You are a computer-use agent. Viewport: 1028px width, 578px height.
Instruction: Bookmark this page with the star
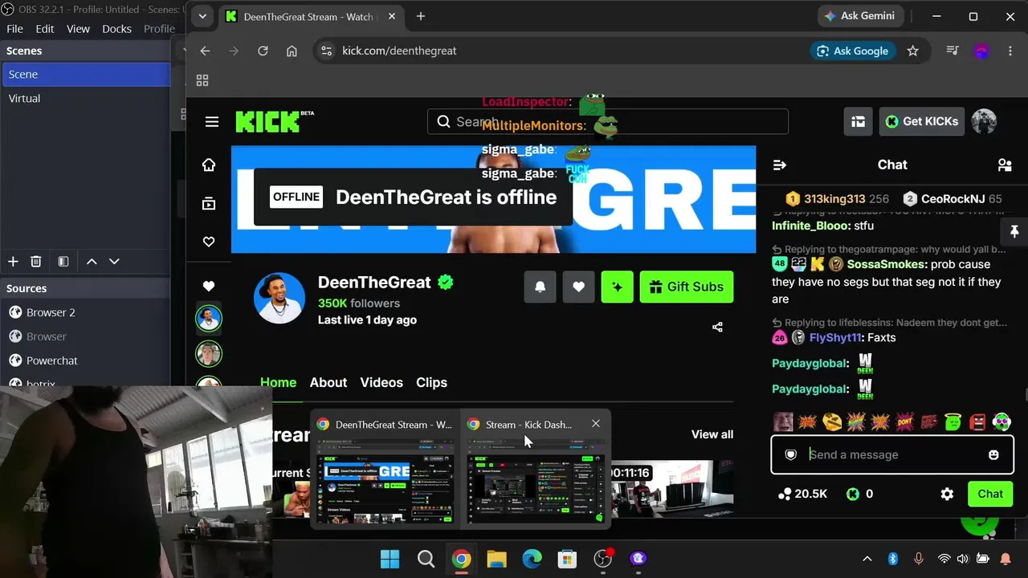point(912,51)
